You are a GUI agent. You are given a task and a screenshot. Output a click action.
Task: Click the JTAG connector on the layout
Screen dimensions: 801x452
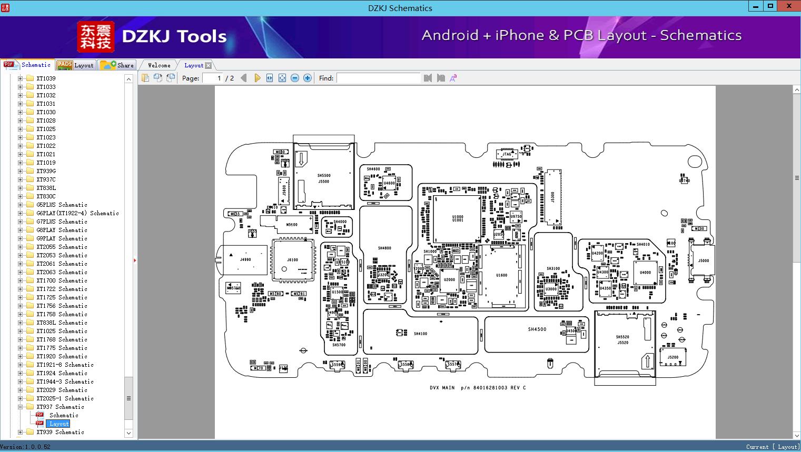click(507, 154)
